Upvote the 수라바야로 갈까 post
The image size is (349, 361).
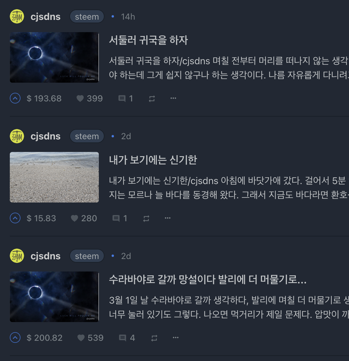pos(15,338)
